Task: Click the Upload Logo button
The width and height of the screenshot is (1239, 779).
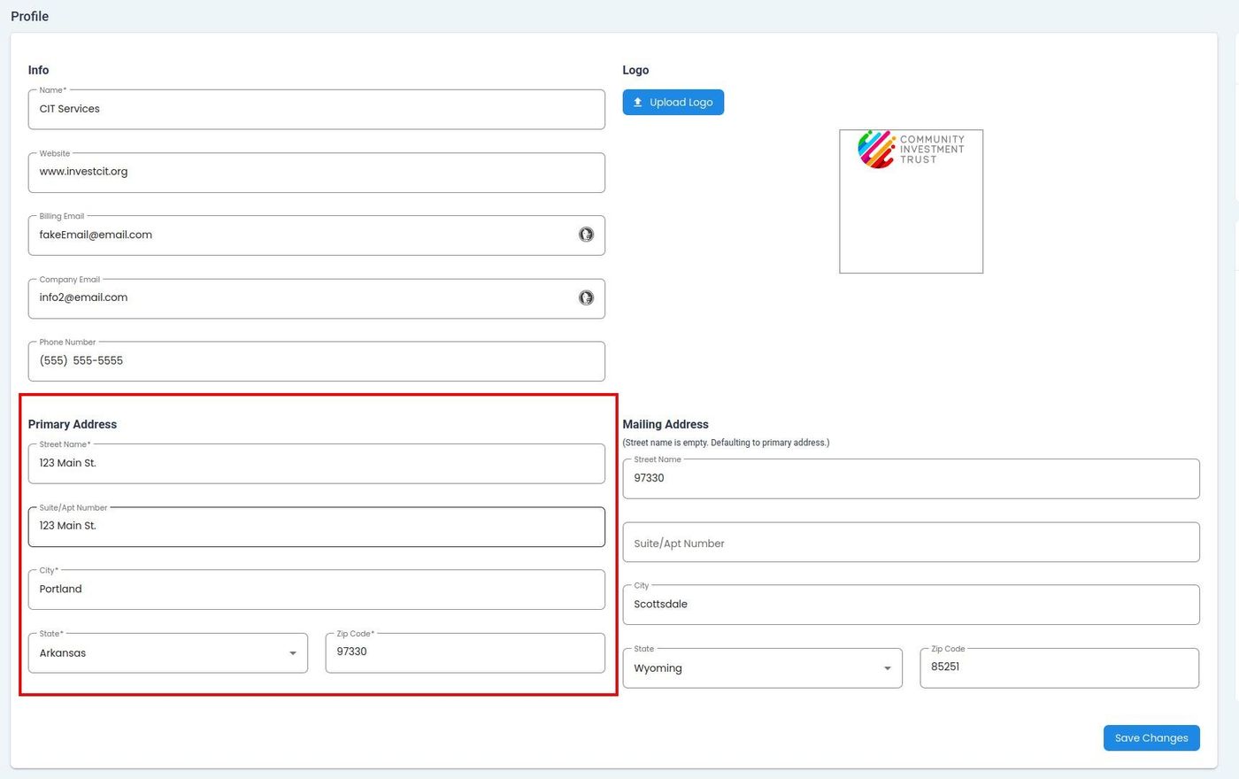Action: click(x=673, y=103)
